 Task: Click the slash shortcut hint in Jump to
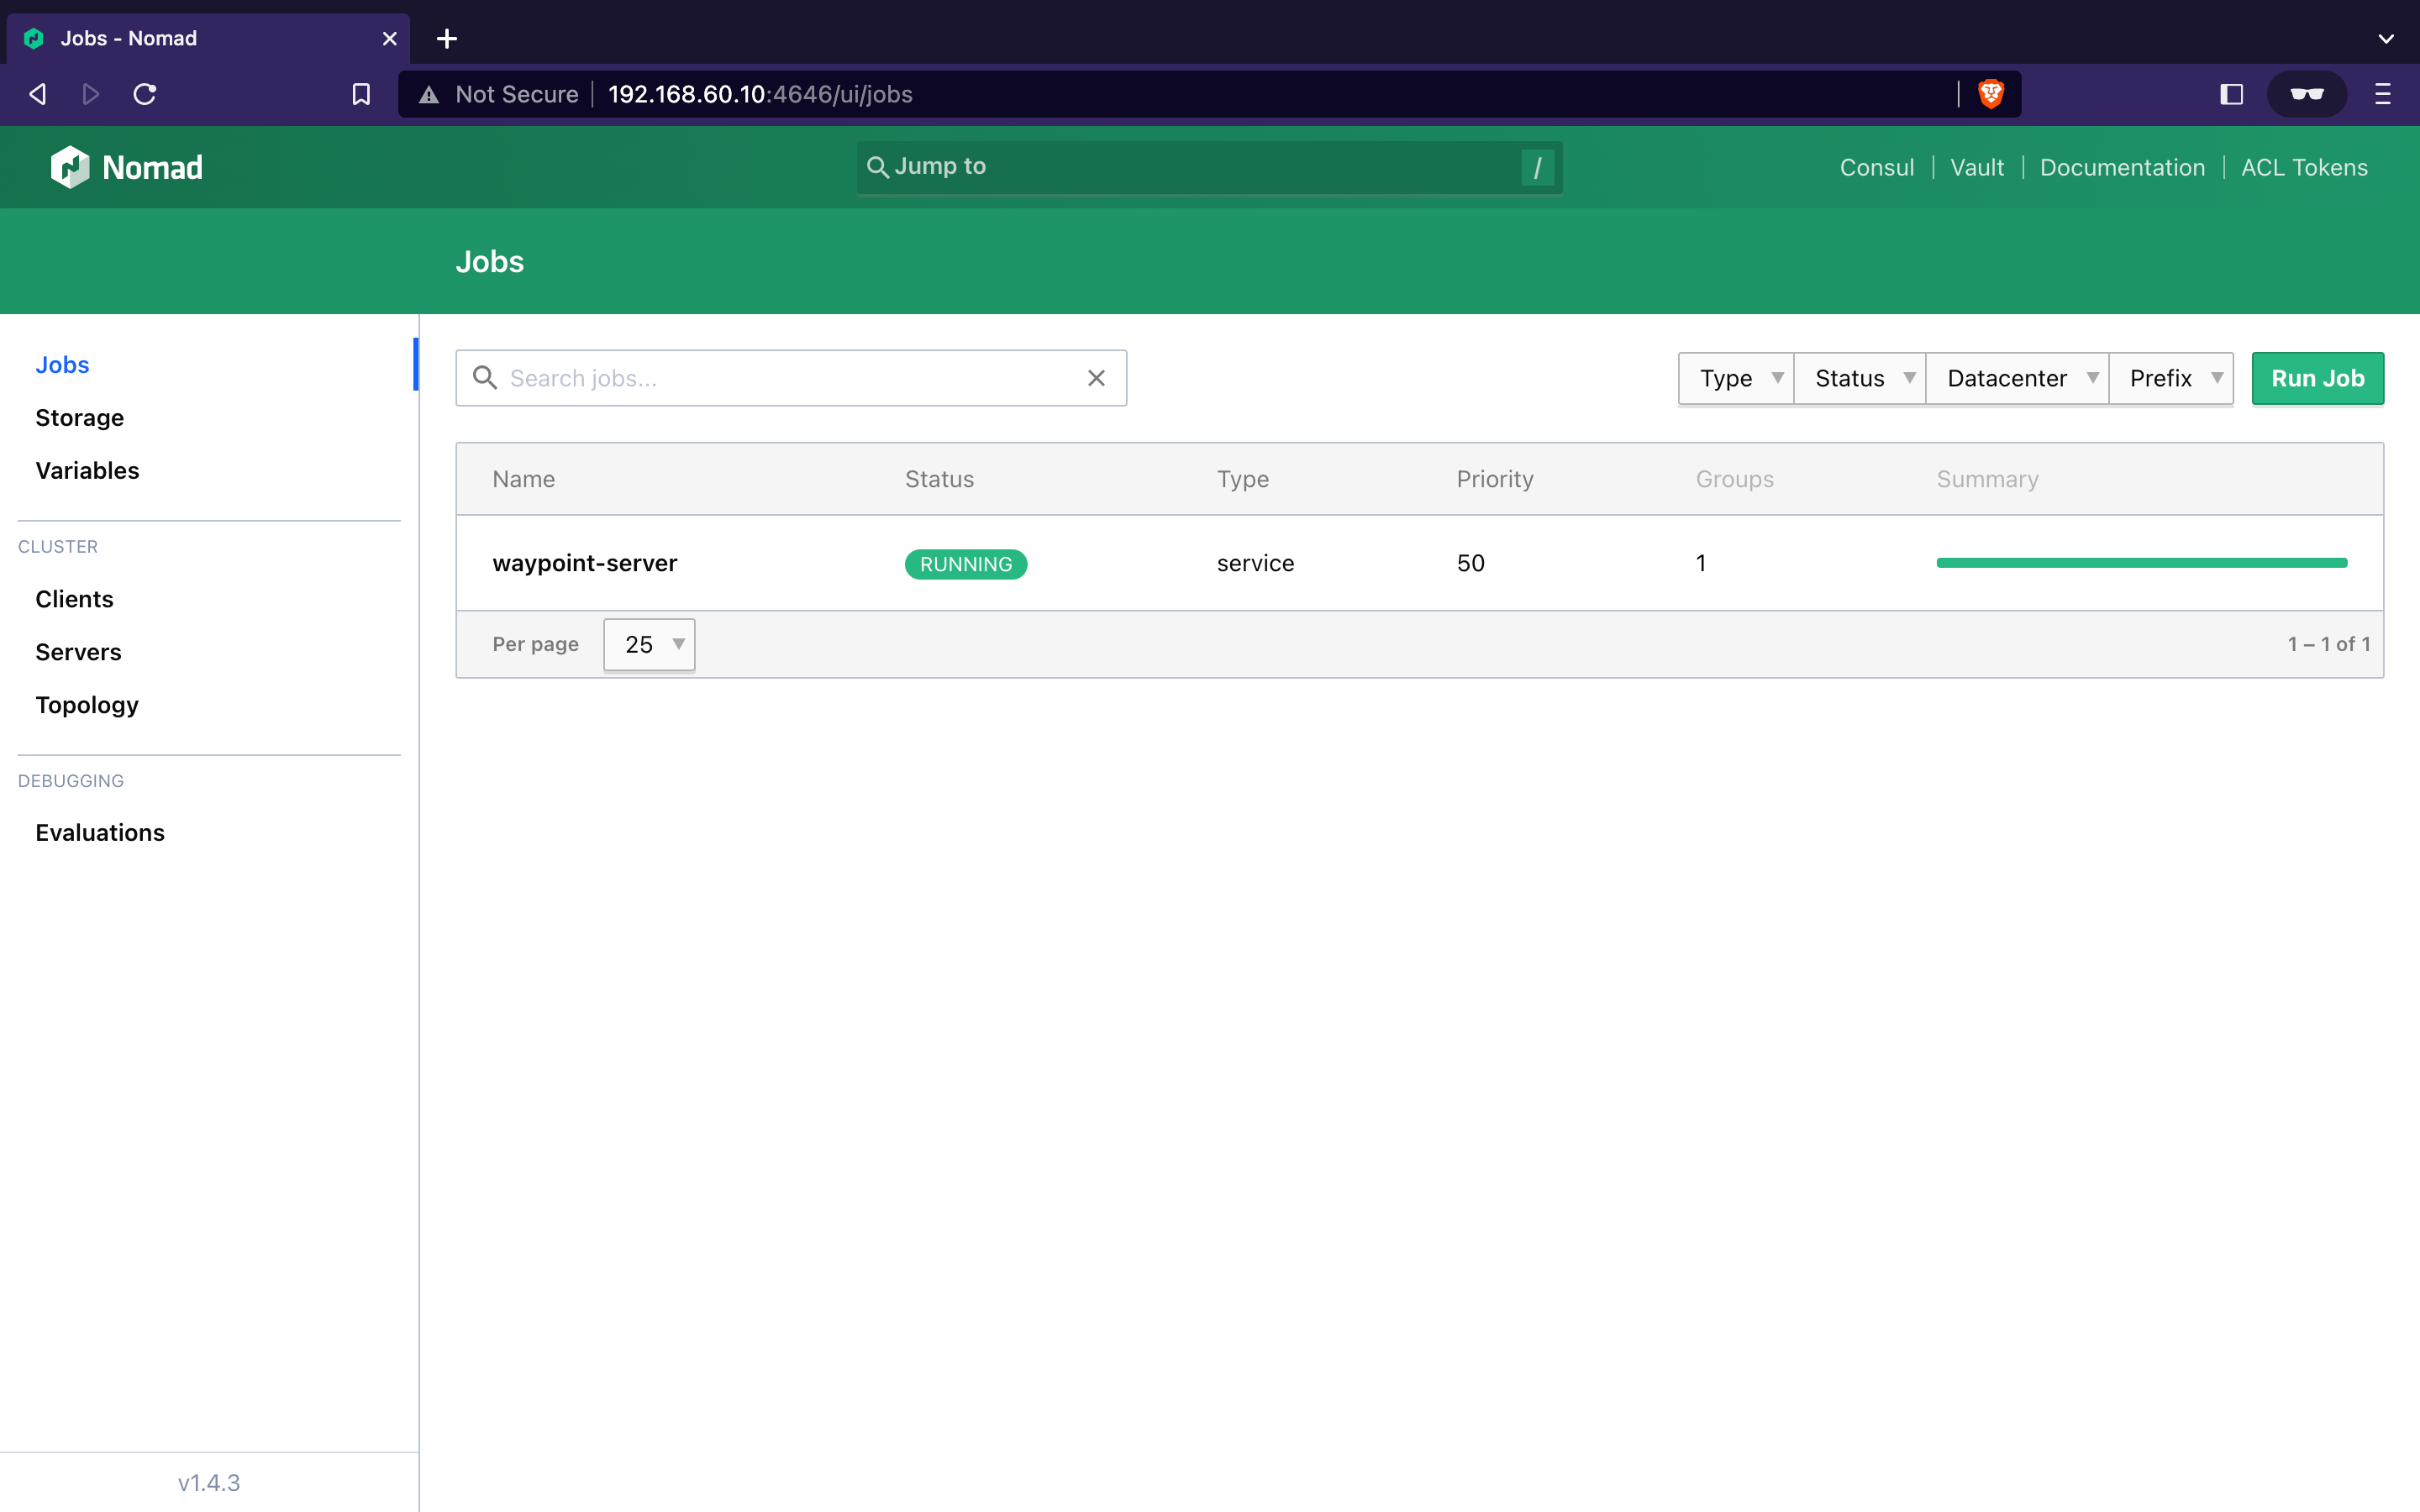point(1537,167)
